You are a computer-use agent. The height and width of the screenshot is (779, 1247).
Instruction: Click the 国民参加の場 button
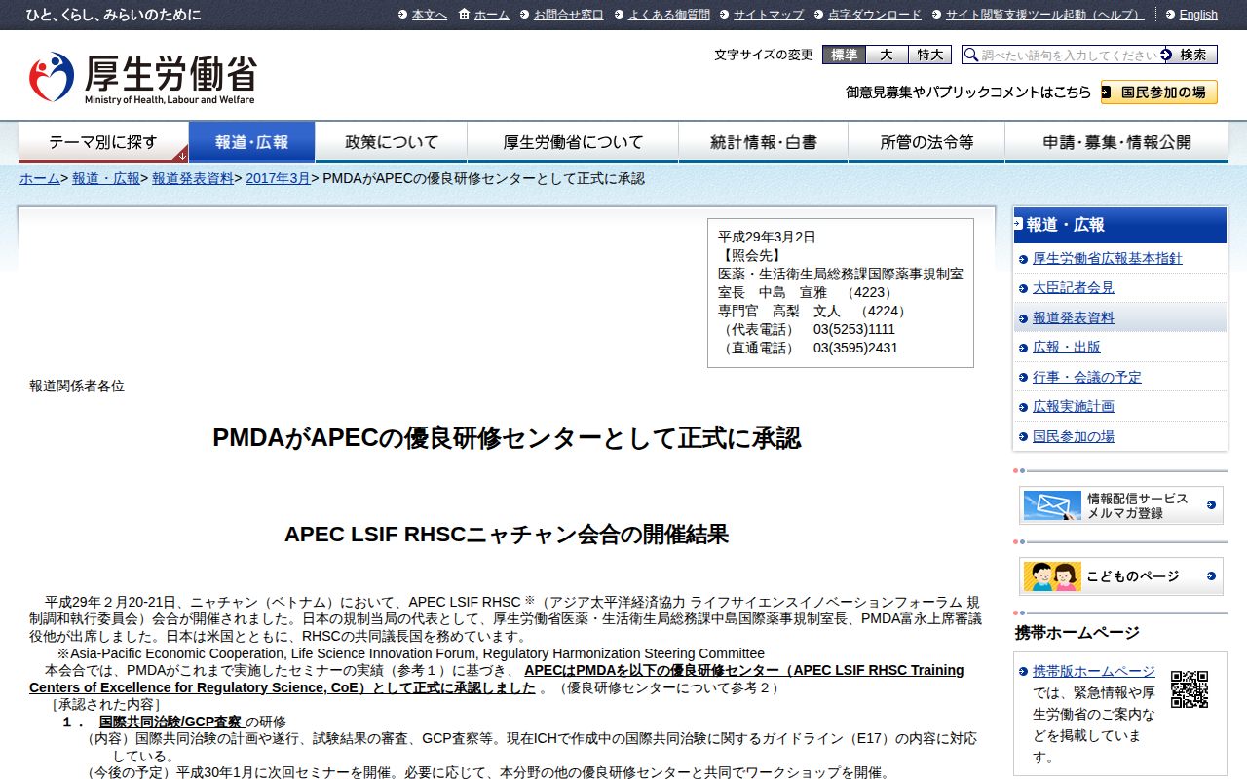(1158, 93)
